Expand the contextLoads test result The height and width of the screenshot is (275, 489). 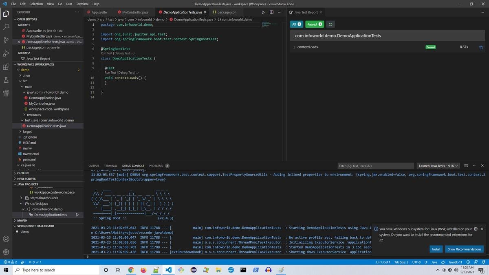(294, 47)
